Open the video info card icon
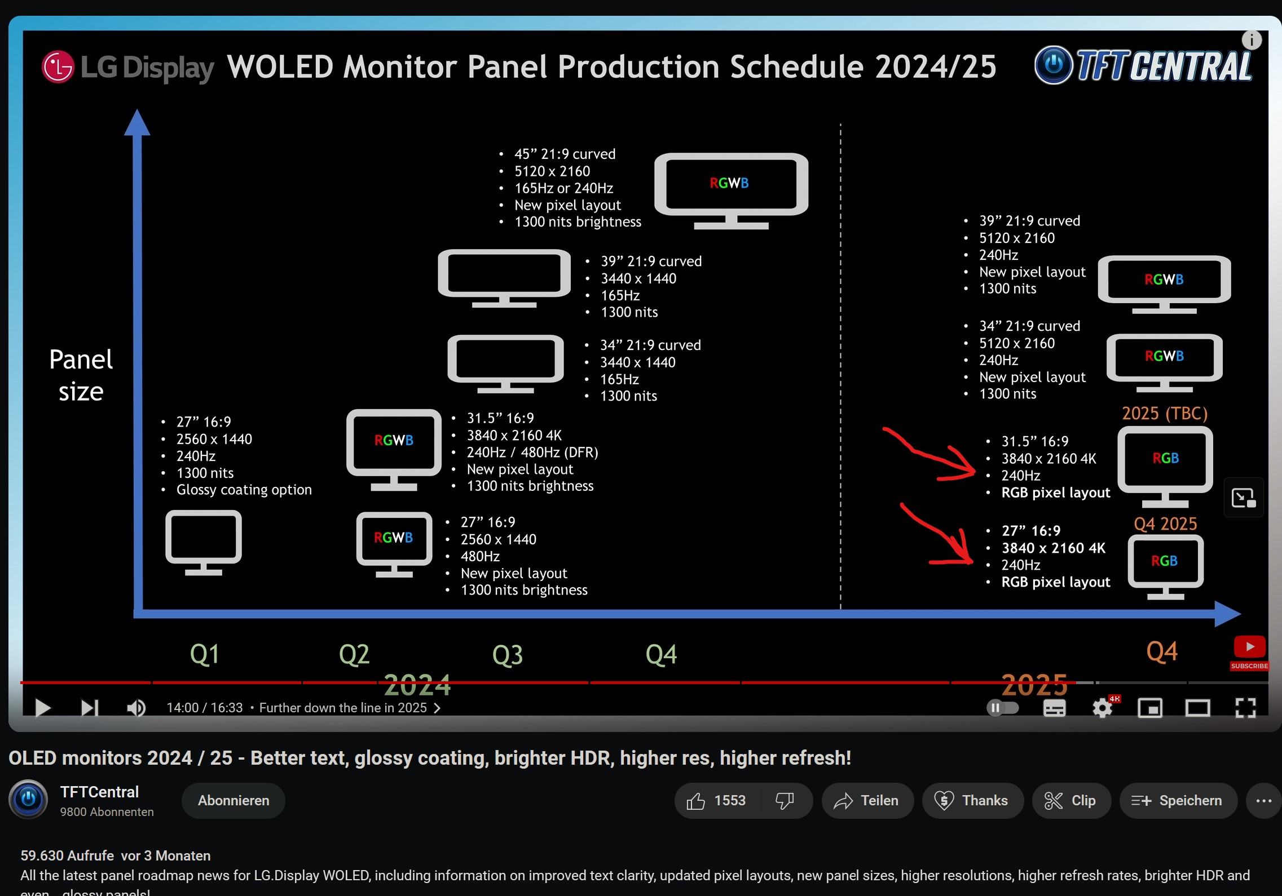Screen dimensions: 1282x896 coord(1252,40)
